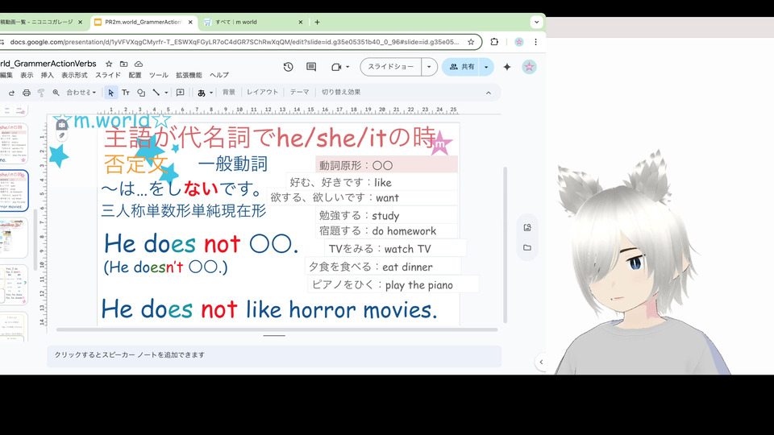Select the currently highlighted slide thumbnail
Screen dimensions: 774x435
(14, 191)
